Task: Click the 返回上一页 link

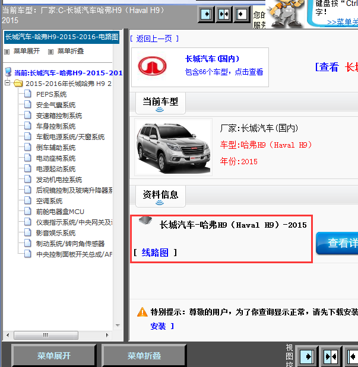Action: click(x=154, y=39)
